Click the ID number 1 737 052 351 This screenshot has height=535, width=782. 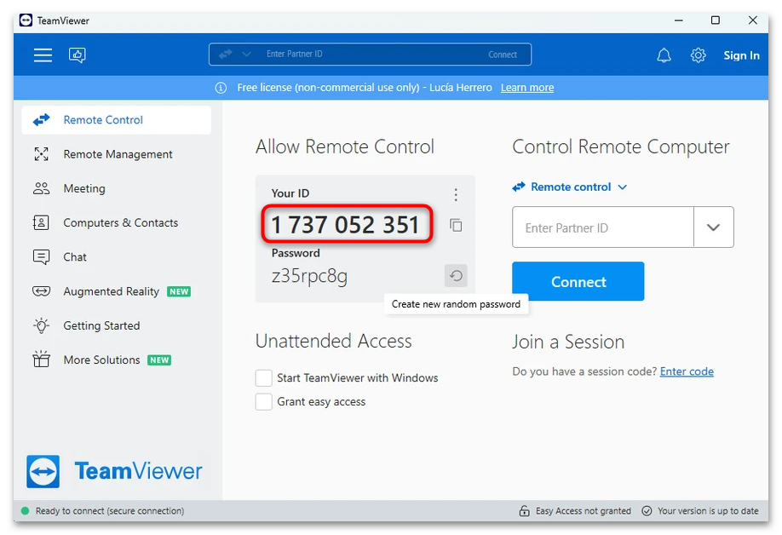point(345,224)
